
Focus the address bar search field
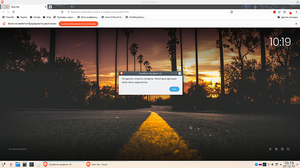(147, 12)
